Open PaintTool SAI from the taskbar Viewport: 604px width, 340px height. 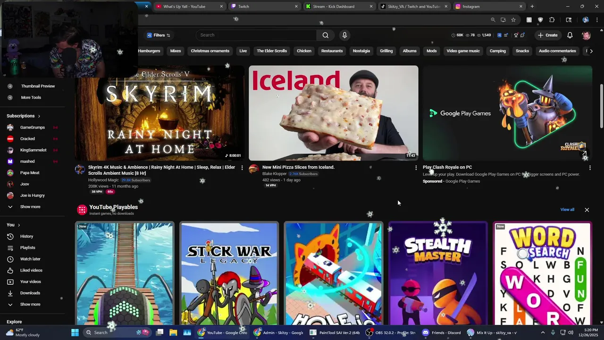coord(335,332)
